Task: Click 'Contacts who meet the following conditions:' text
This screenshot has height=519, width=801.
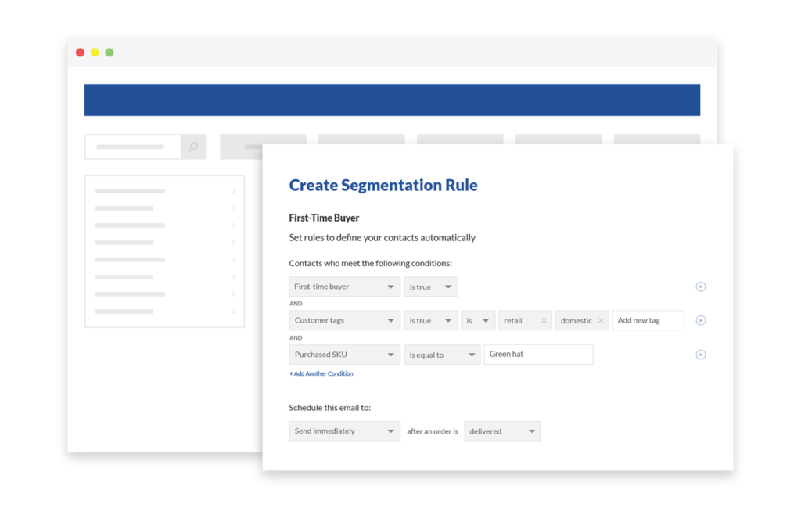Action: point(370,263)
